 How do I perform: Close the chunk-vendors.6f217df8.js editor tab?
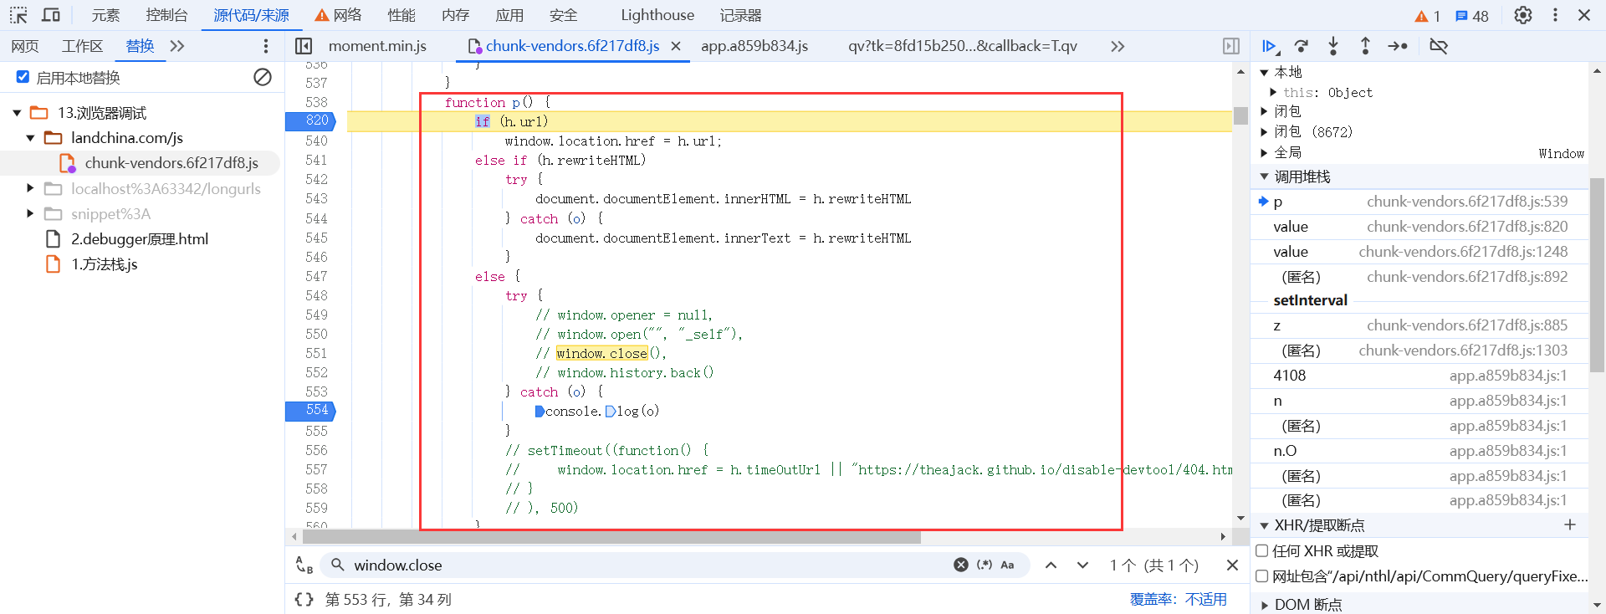click(x=676, y=46)
